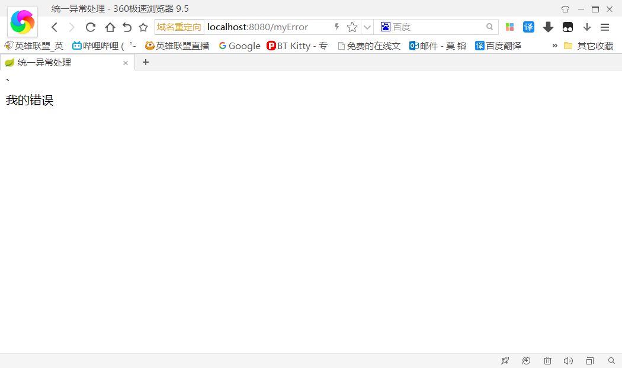Minimize the browser window
The width and height of the screenshot is (622, 368).
tap(581, 9)
